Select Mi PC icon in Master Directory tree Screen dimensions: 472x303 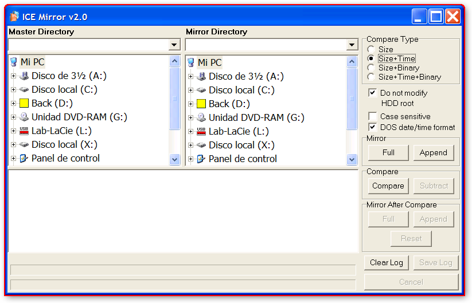pos(14,62)
